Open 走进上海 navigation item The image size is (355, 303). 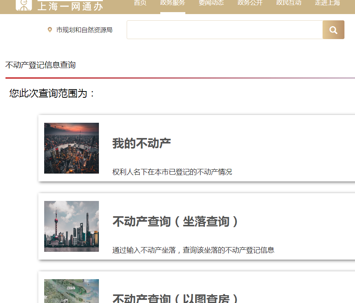click(x=327, y=3)
